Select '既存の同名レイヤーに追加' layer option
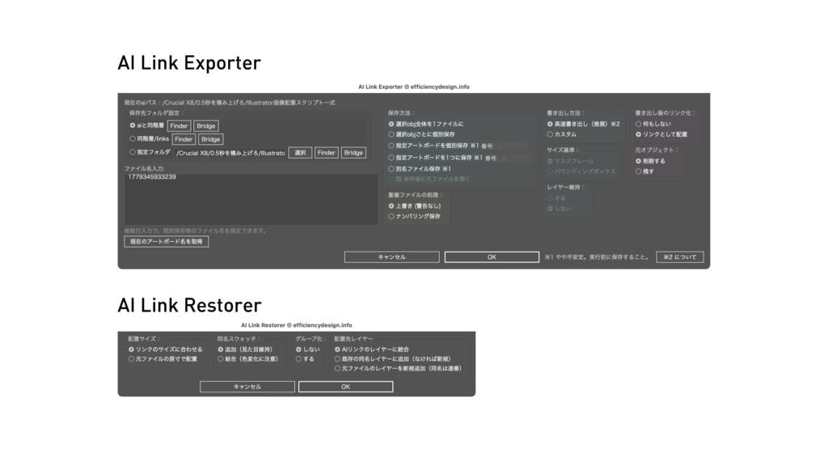The width and height of the screenshot is (828, 466). (337, 359)
